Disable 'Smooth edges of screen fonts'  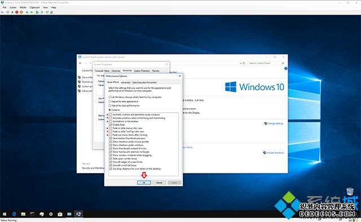(x=111, y=162)
